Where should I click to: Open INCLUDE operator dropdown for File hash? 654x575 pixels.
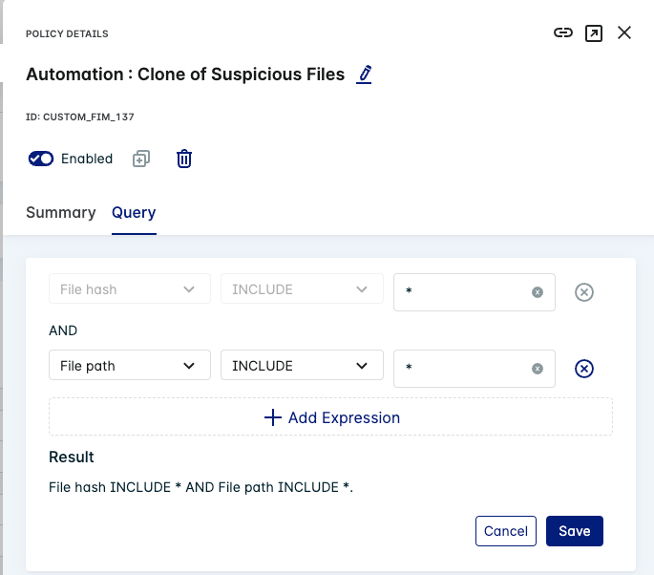coord(302,288)
